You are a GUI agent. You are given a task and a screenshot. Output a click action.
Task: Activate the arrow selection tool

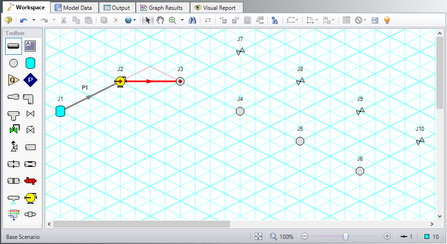(x=148, y=20)
